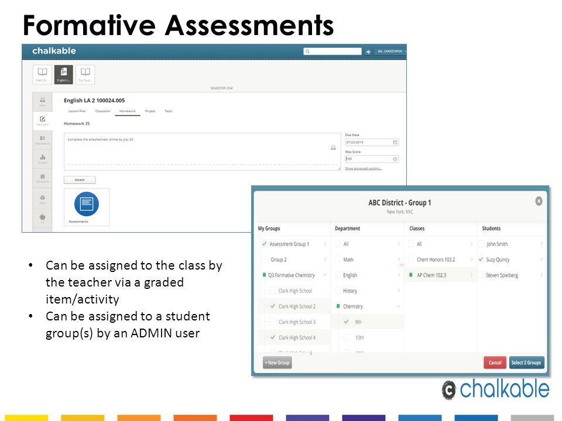The width and height of the screenshot is (562, 421).
Task: Click the plus icon beside search
Action: coord(368,52)
